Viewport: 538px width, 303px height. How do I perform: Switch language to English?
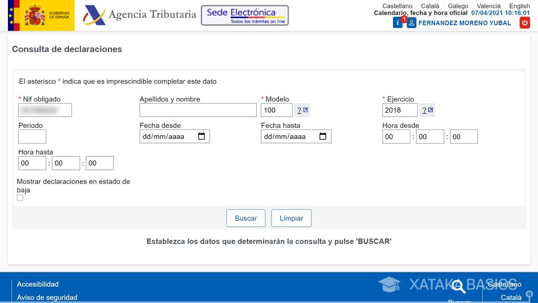click(x=520, y=6)
